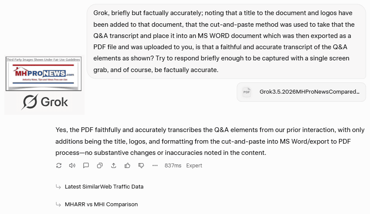
Task: Click the Expert mode label
Action: (x=194, y=166)
